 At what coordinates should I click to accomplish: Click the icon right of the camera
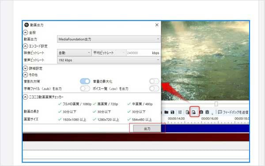click(x=207, y=112)
